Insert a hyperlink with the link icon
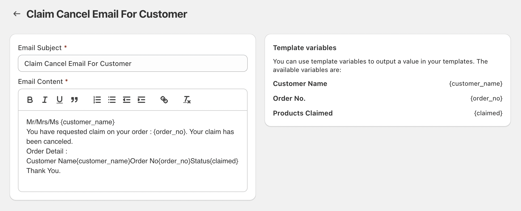 [164, 100]
